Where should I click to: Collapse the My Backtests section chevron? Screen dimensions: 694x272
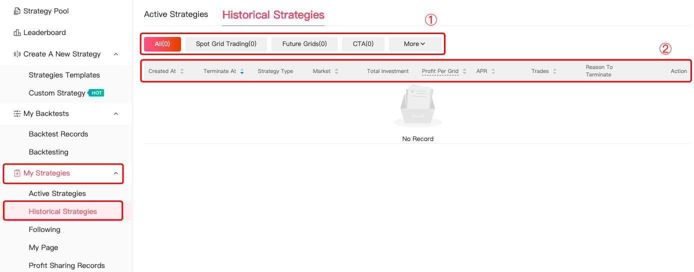click(x=116, y=113)
